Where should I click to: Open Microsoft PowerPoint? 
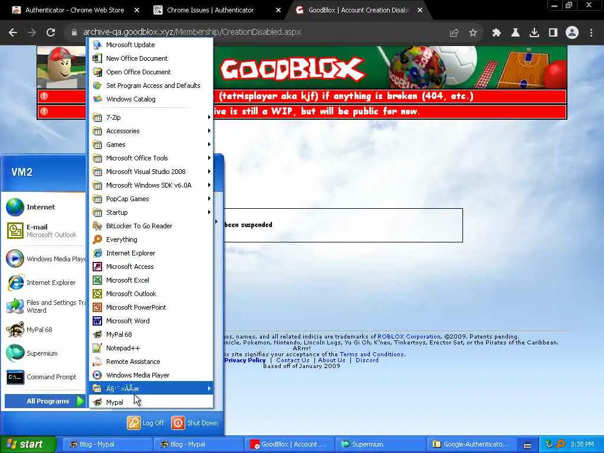[x=151, y=307]
